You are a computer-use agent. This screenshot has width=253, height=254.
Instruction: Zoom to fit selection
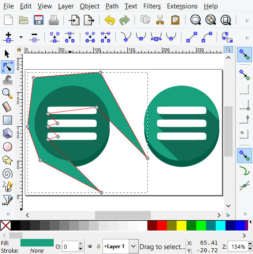[195, 20]
